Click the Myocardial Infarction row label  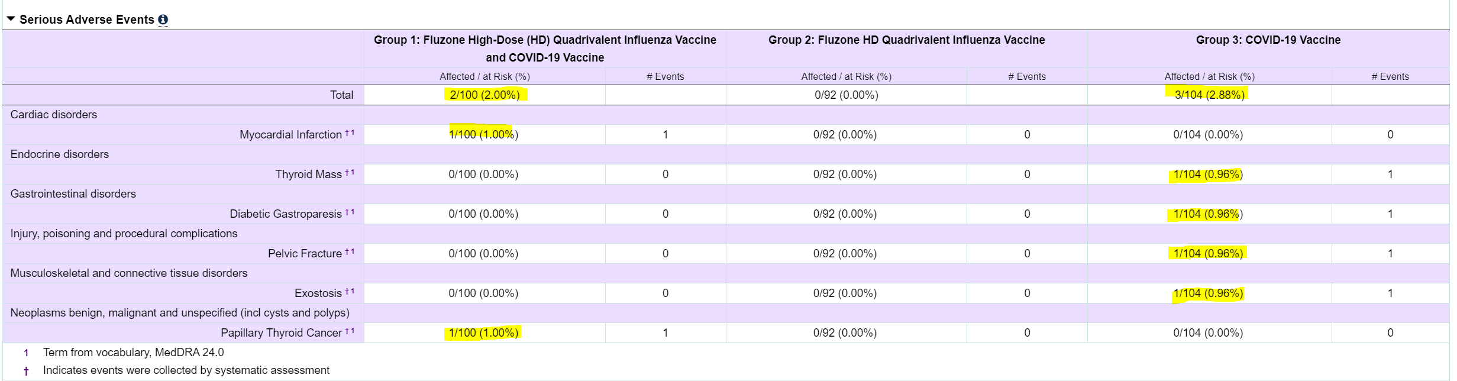click(x=290, y=134)
